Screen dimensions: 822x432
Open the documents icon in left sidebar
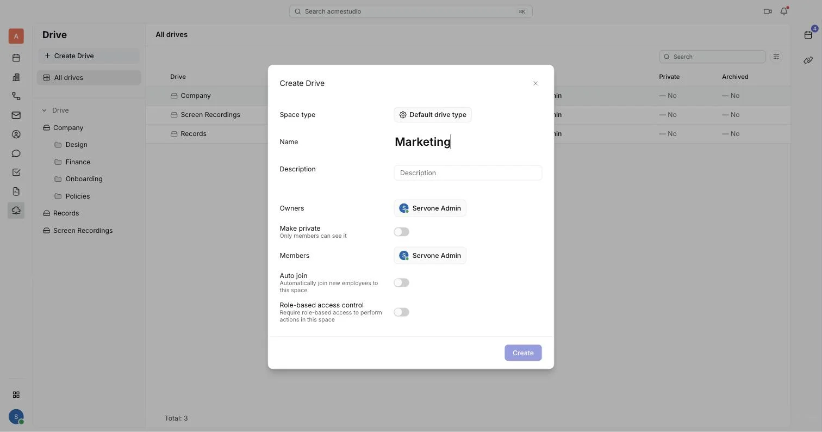[x=16, y=191]
